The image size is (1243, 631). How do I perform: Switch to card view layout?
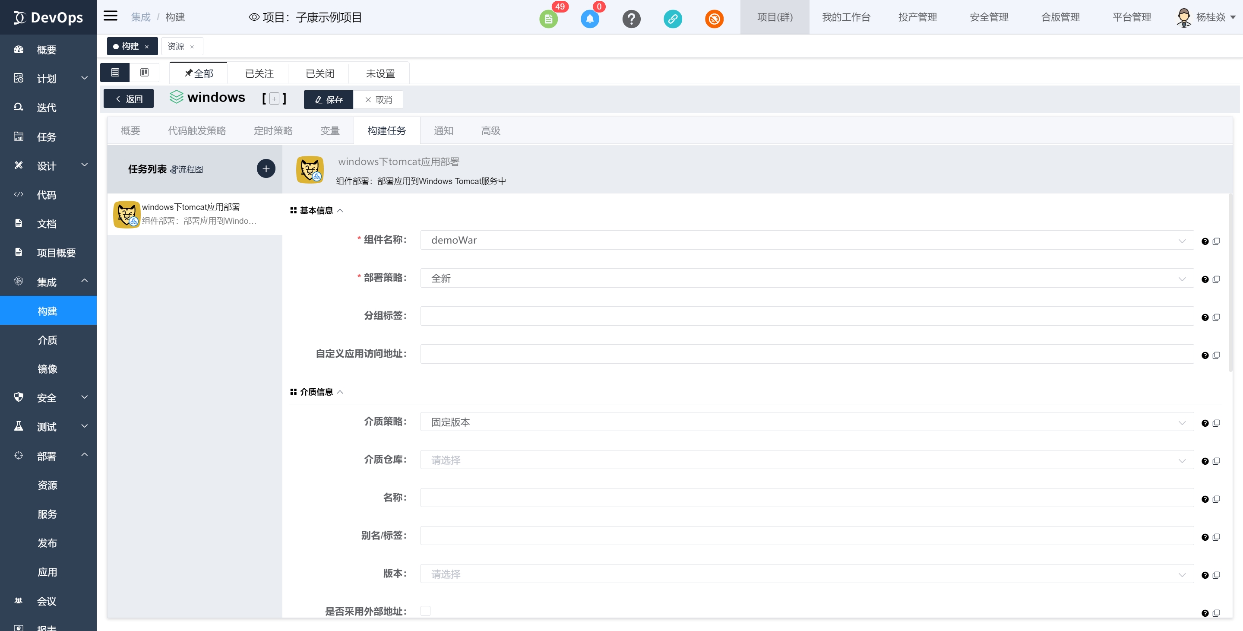(x=144, y=73)
